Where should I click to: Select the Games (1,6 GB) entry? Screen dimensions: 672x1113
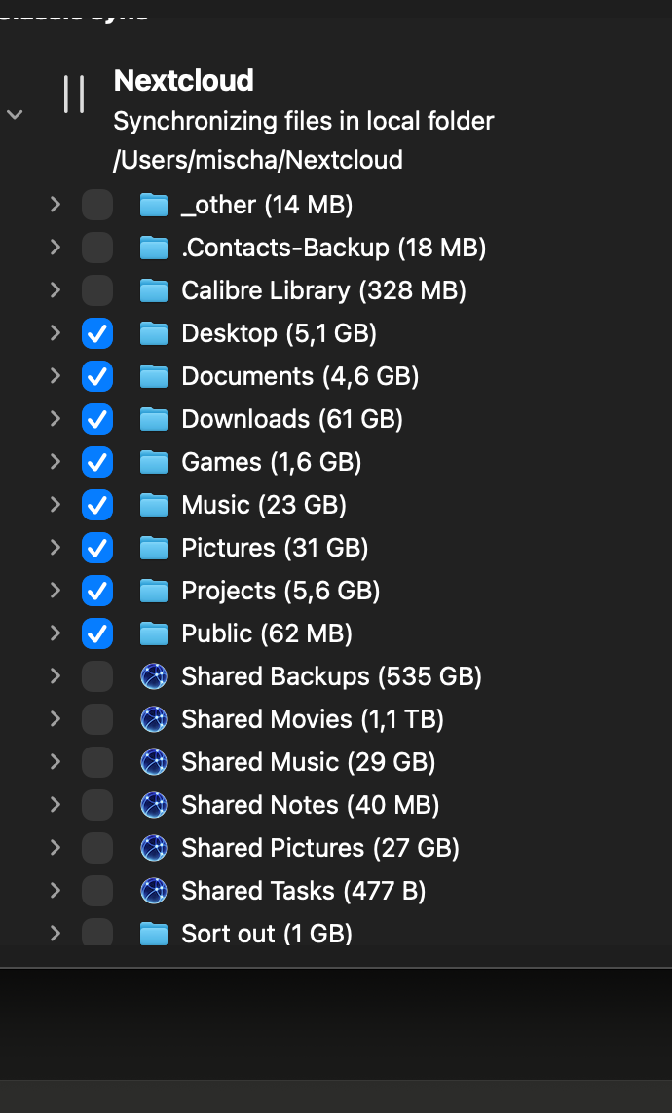click(x=271, y=462)
